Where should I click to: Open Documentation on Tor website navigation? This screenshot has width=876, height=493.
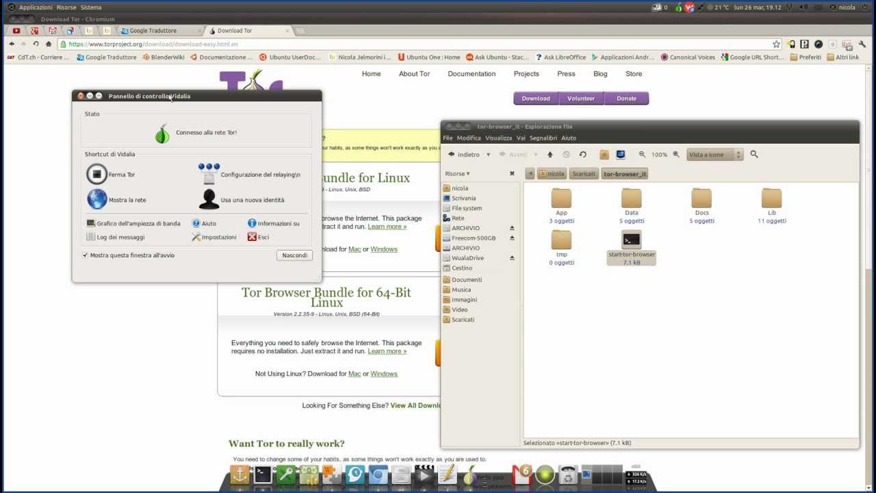point(472,74)
